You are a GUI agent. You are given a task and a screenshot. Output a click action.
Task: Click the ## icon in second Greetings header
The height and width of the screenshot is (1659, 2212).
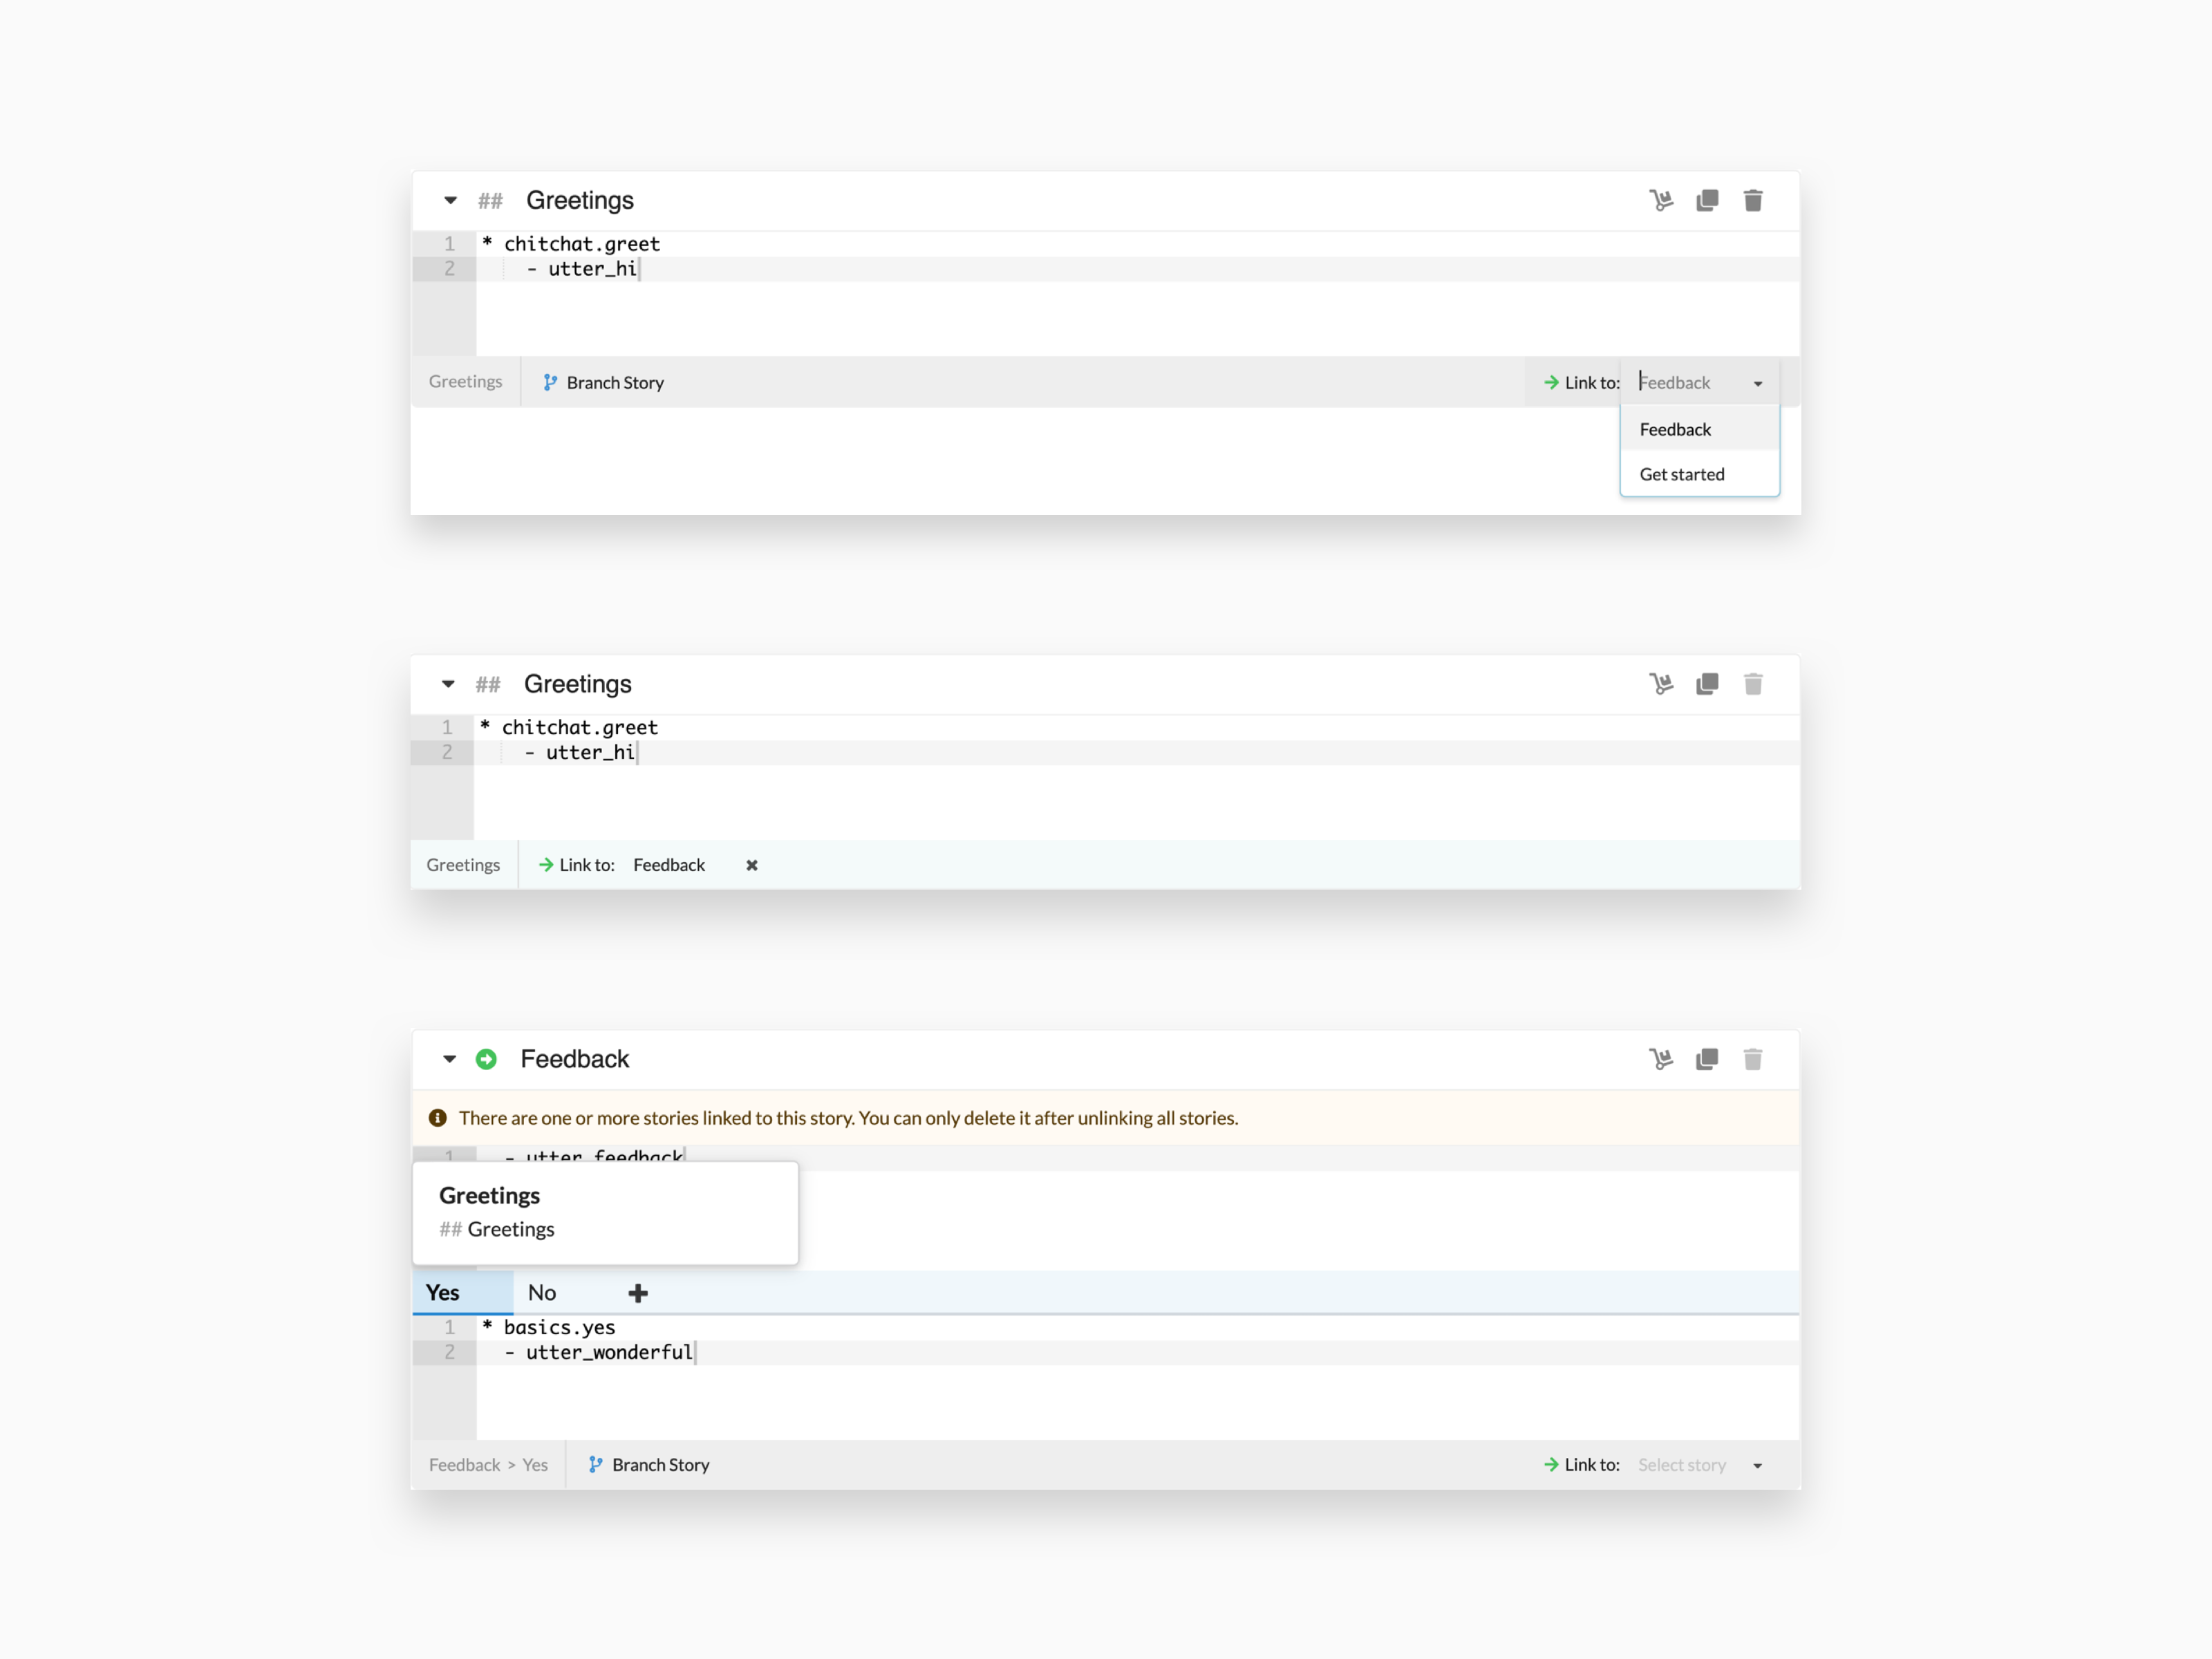pyautogui.click(x=488, y=685)
